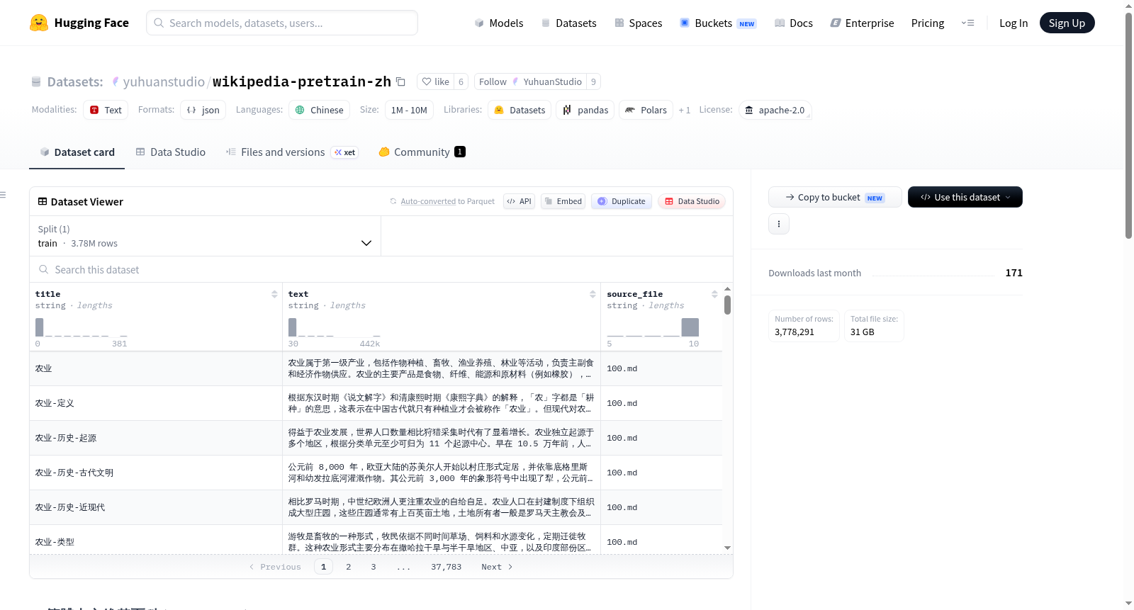Select the apache-2.0 license tag
Screen dimensions: 1134x610
tap(775, 110)
